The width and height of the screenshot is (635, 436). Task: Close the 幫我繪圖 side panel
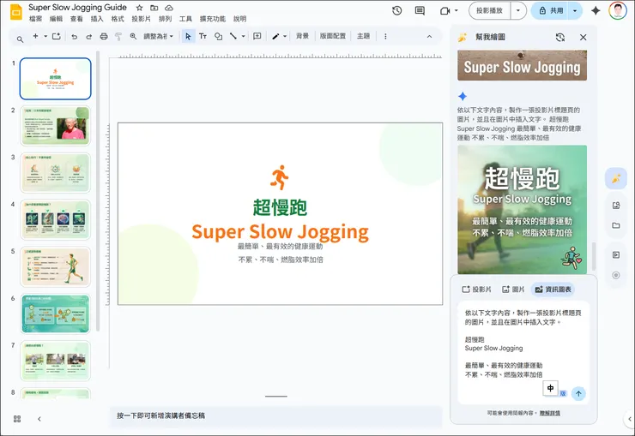(x=584, y=37)
